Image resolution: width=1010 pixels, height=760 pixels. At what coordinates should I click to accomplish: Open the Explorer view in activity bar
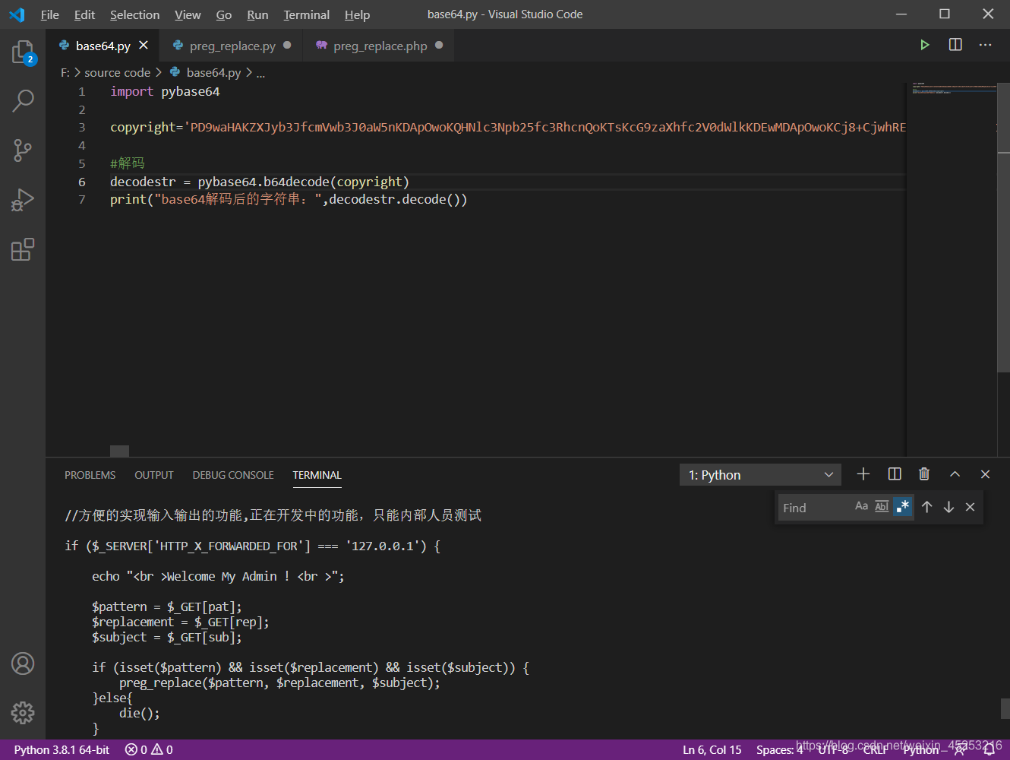tap(23, 52)
